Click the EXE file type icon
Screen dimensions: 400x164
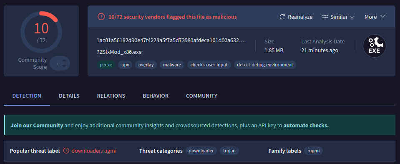click(x=375, y=46)
